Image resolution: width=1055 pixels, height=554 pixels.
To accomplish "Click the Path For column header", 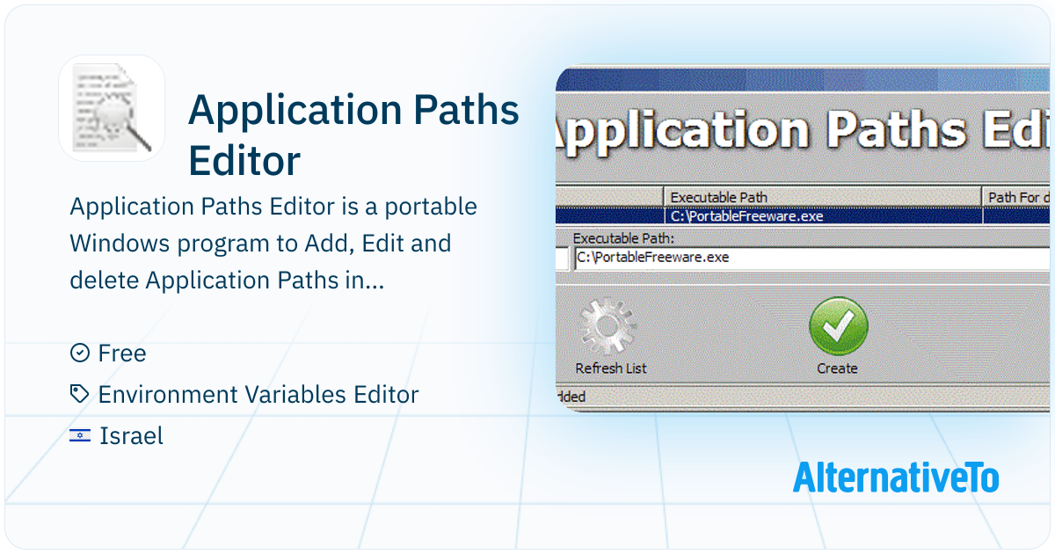I will (x=1017, y=197).
